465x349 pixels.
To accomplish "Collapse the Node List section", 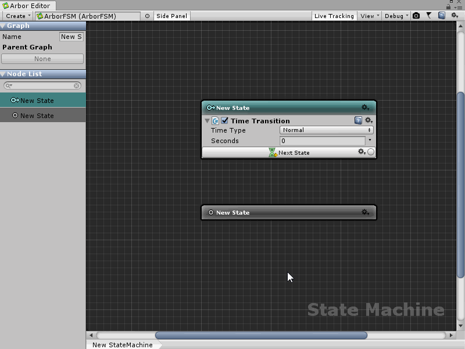I will point(3,74).
